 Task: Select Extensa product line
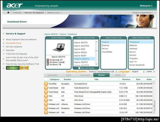pyautogui.click(x=105, y=45)
